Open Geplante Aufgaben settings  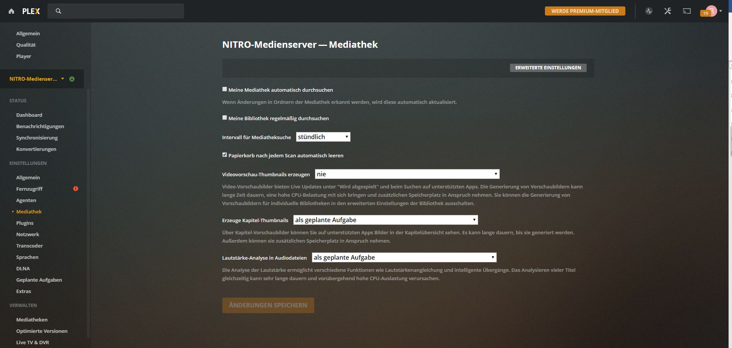[39, 280]
